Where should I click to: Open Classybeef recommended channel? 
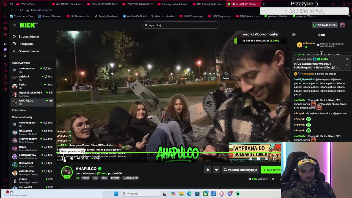[32, 164]
